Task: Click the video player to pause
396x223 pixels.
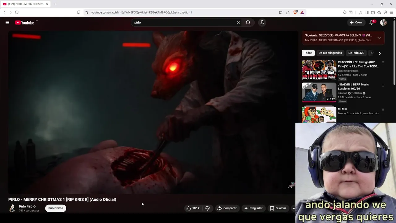Action: pos(153,112)
